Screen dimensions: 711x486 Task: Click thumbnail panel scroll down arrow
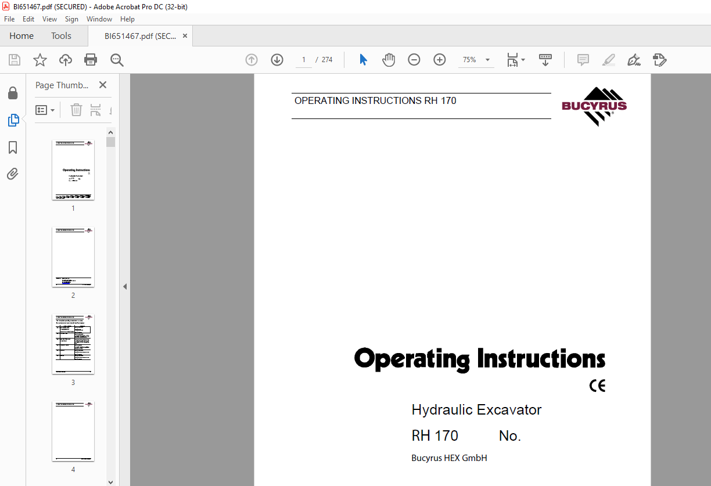[x=111, y=481]
